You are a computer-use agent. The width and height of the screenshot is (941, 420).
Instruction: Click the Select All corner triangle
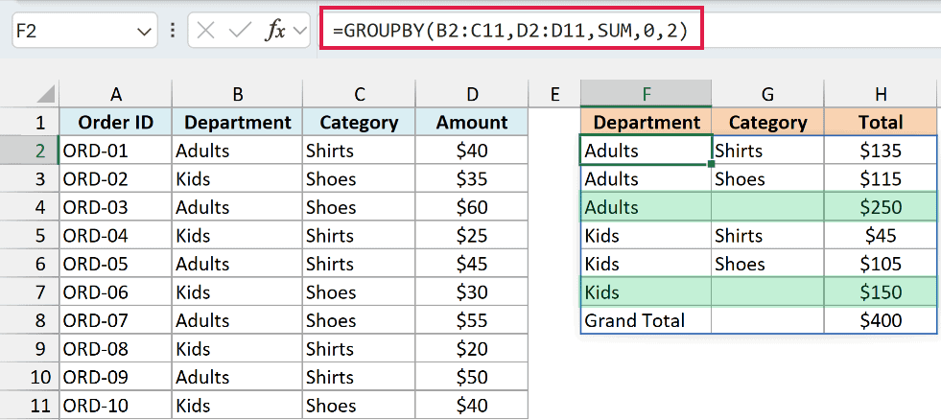pyautogui.click(x=46, y=94)
